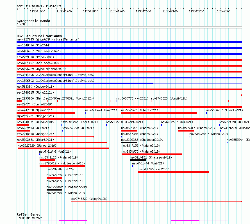This screenshot has width=250, height=224.
Task: Open esv2748318 (Wong2012b) label
Action: point(35,134)
